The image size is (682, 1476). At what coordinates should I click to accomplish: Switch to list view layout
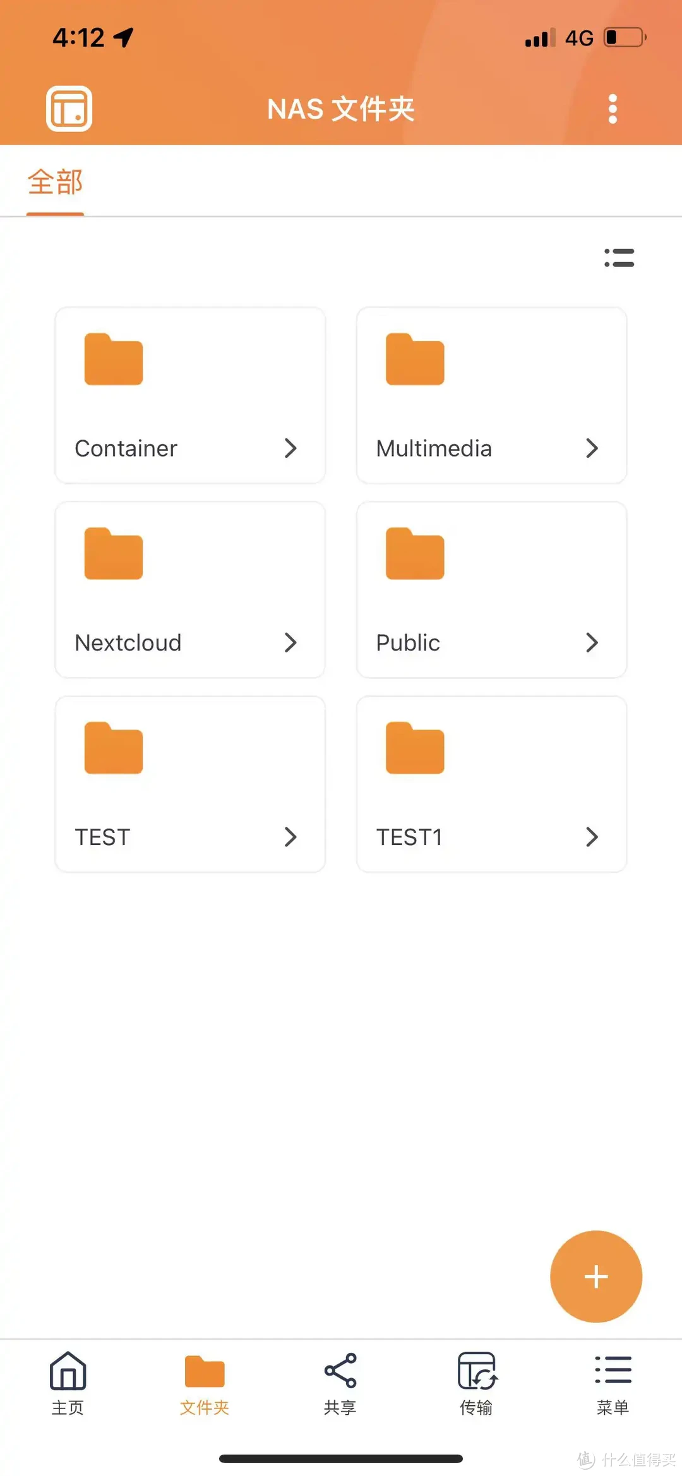point(619,258)
